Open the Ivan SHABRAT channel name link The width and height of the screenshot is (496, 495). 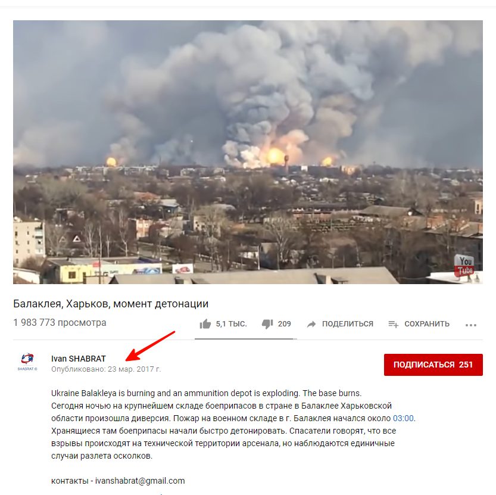tap(79, 359)
